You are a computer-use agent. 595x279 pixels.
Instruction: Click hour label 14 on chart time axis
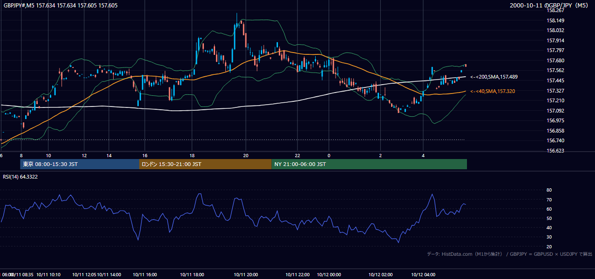coord(109,156)
